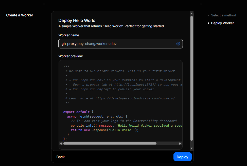Click the localhost:8787 comment line
Image resolution: width=247 pixels, height=166 pixels.
click(124, 85)
